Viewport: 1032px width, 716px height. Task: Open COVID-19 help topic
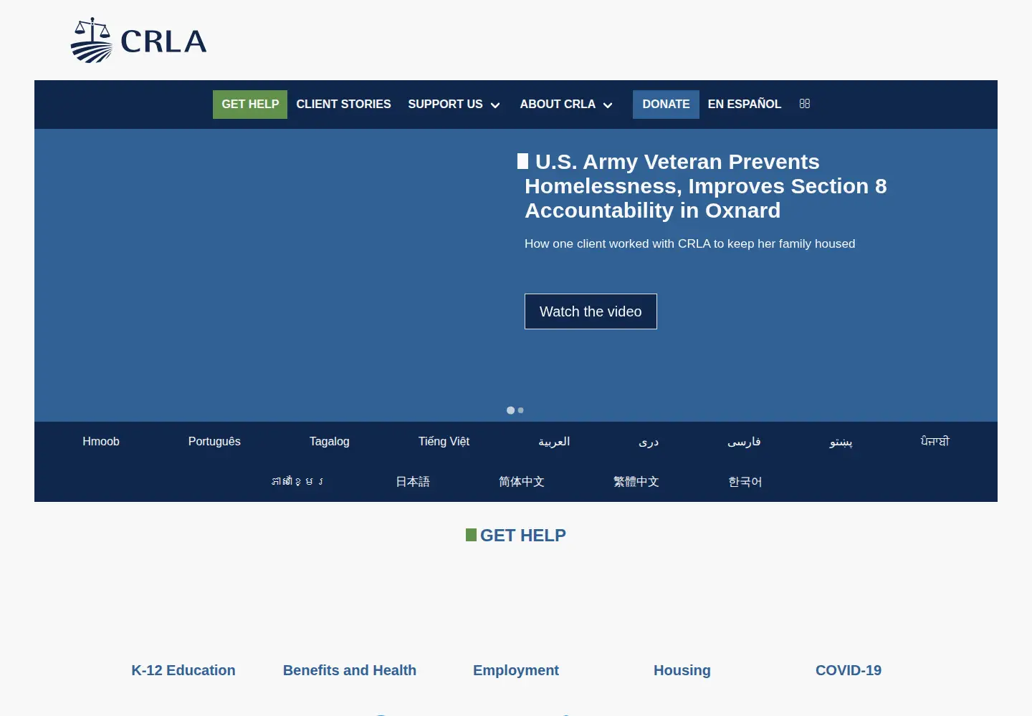point(849,671)
